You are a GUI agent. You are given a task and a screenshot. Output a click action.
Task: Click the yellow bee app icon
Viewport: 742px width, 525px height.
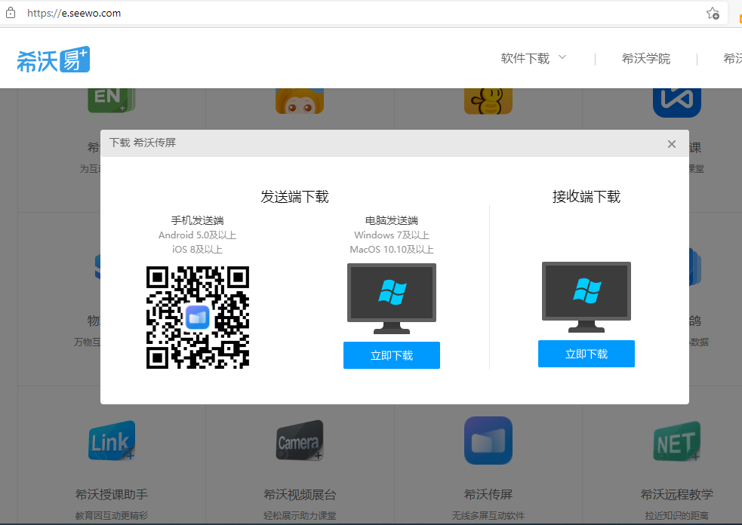[488, 101]
